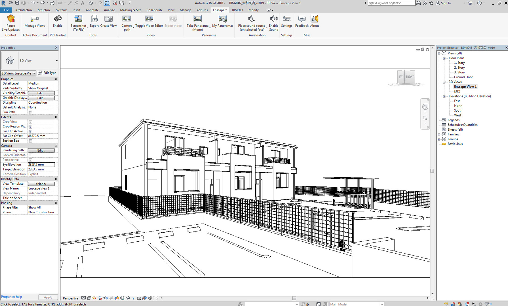Screen dimensions: 508x306
Task: Click the Edit Type button
Action: coord(47,73)
